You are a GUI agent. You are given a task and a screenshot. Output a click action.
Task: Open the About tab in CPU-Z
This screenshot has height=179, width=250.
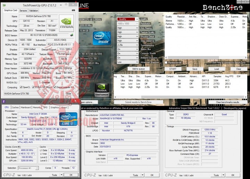[64, 107]
